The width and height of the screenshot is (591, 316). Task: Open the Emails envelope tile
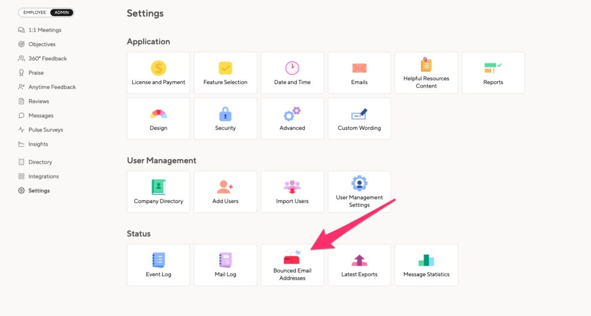(359, 73)
